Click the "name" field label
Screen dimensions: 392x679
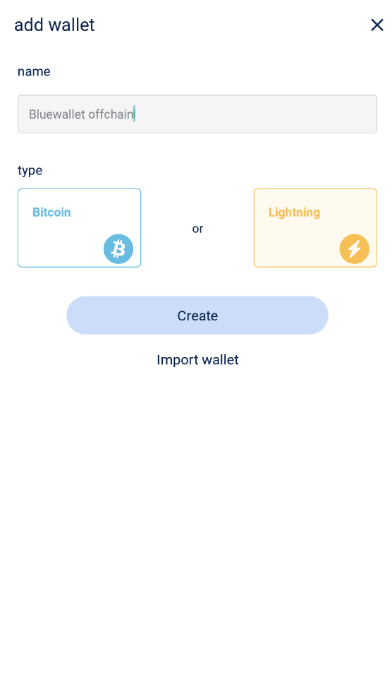[34, 71]
